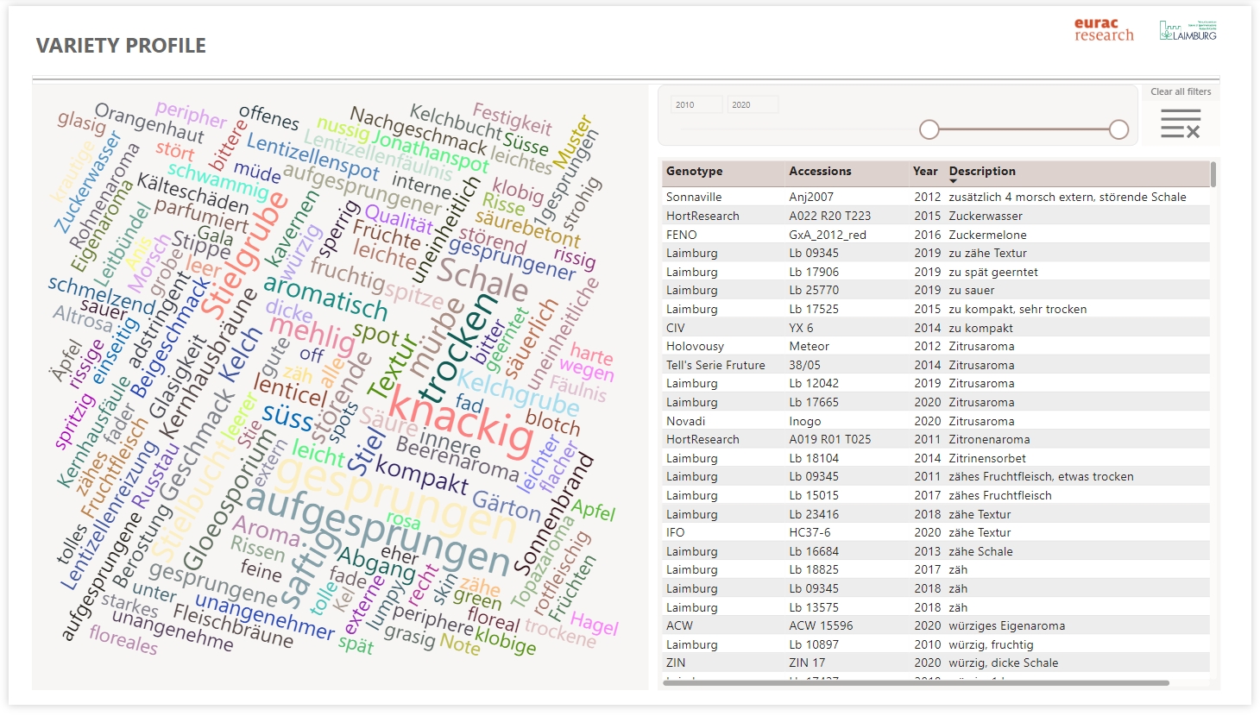Click the 'Zuckermelone' description cell
This screenshot has height=716, width=1260.
[x=987, y=235]
